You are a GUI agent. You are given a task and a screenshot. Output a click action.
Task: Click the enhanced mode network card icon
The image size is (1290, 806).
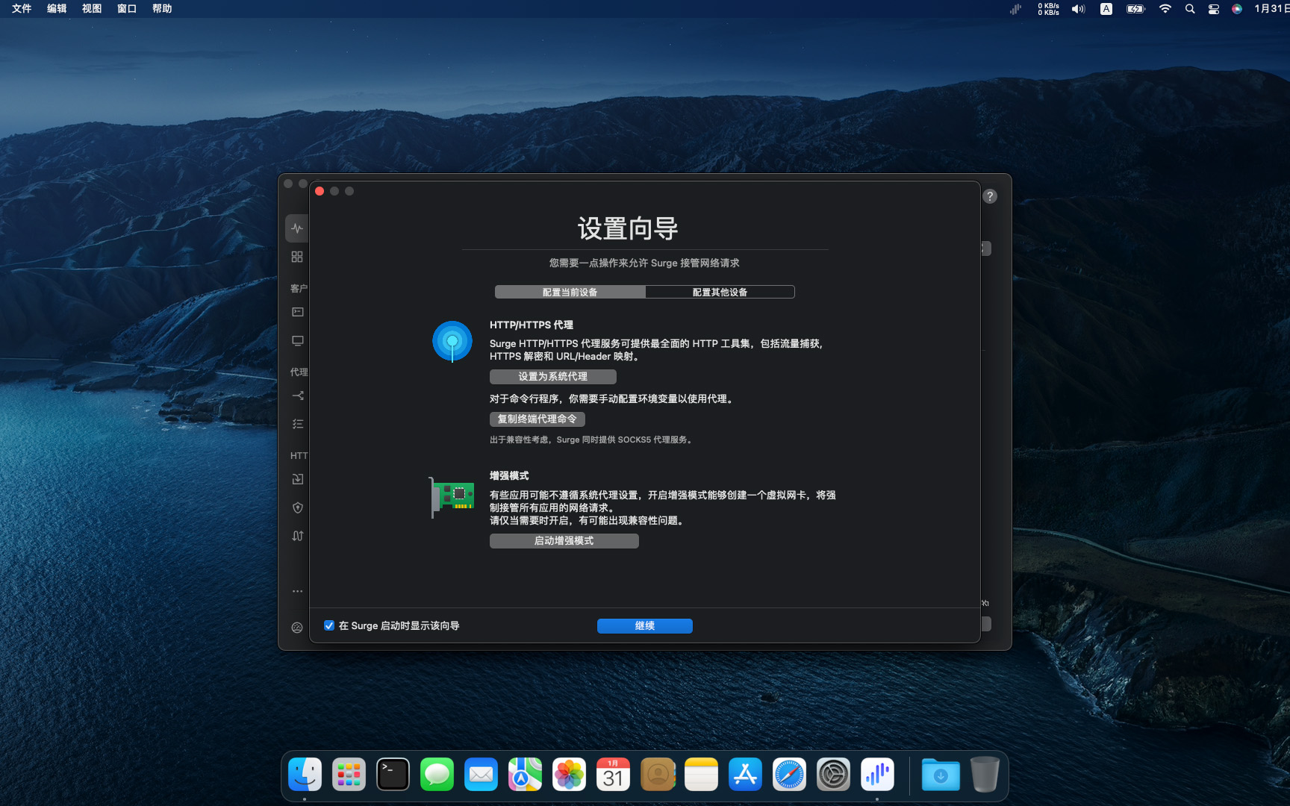click(452, 497)
